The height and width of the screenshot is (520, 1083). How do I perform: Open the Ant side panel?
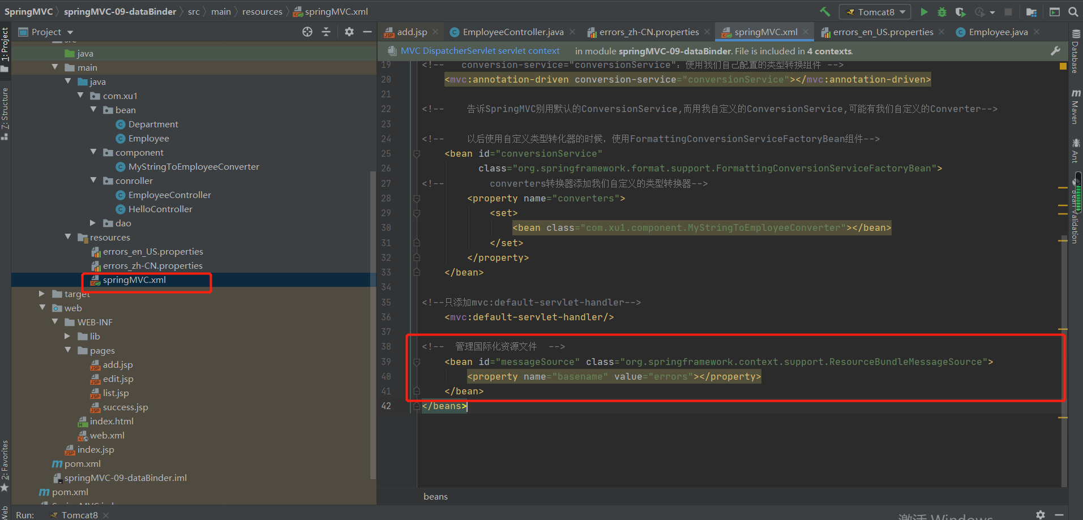tap(1075, 150)
